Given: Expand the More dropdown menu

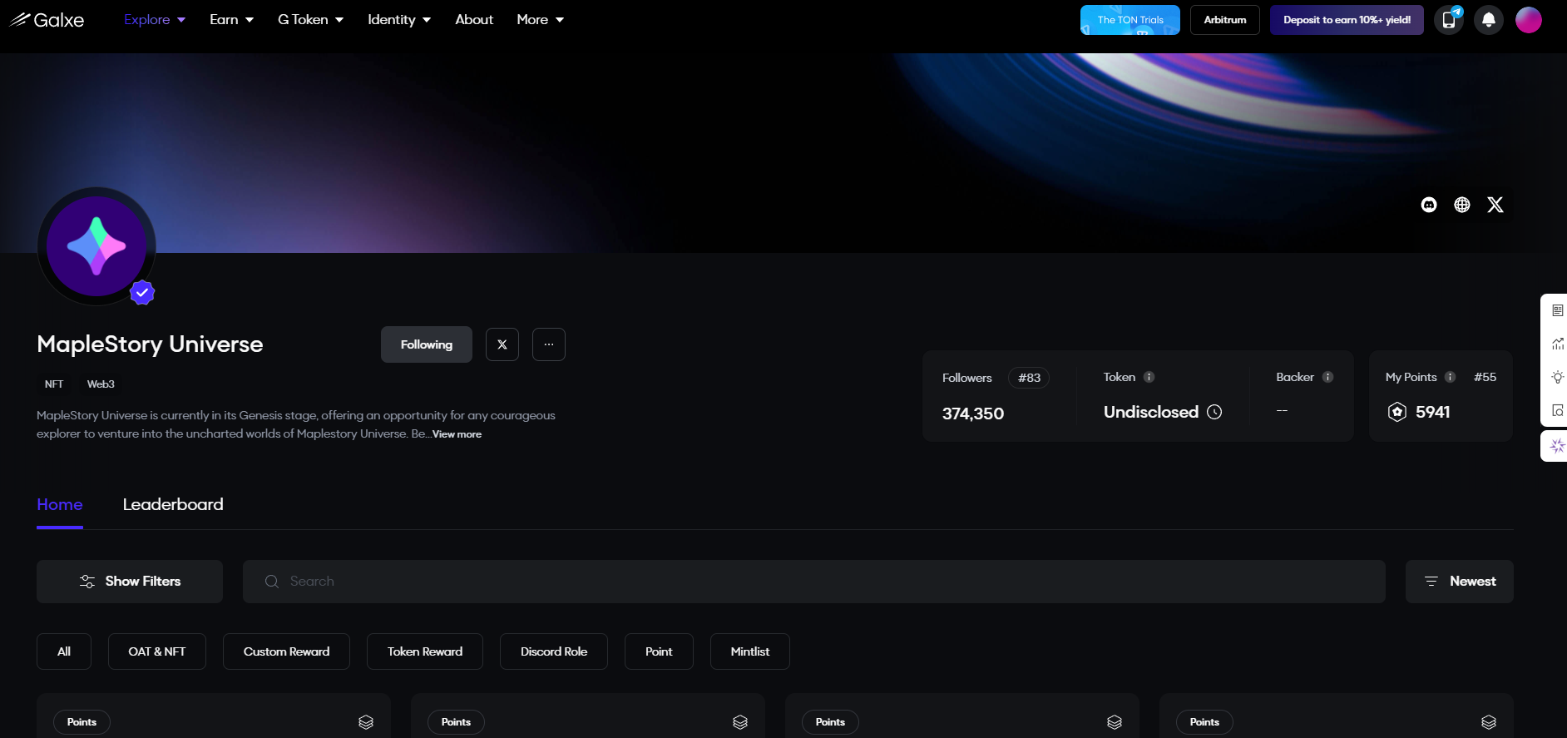Looking at the screenshot, I should pyautogui.click(x=540, y=19).
